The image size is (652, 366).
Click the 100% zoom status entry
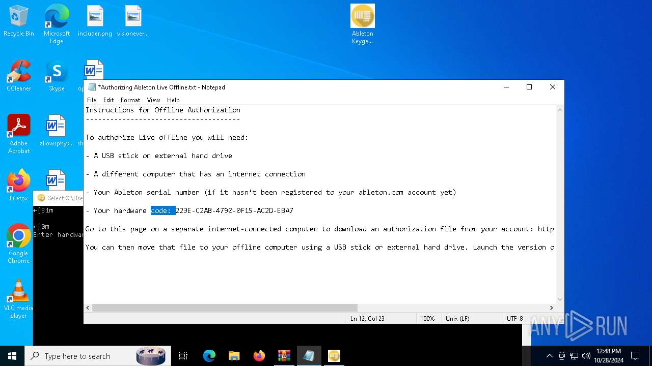(x=427, y=319)
